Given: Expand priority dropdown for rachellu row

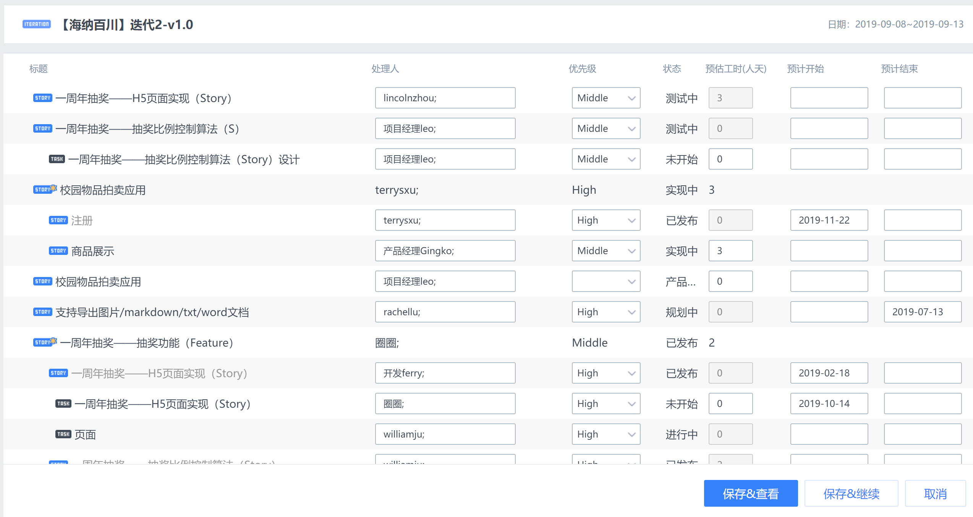Looking at the screenshot, I should click(606, 312).
